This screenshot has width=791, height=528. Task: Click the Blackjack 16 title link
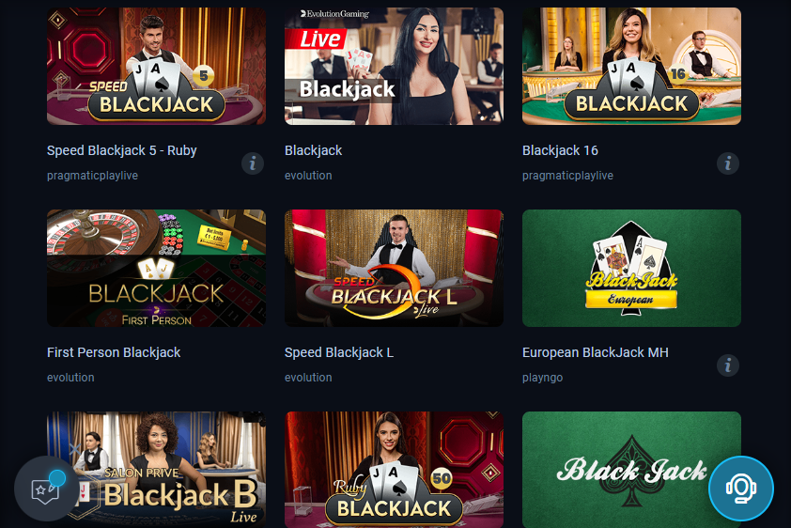pyautogui.click(x=560, y=150)
